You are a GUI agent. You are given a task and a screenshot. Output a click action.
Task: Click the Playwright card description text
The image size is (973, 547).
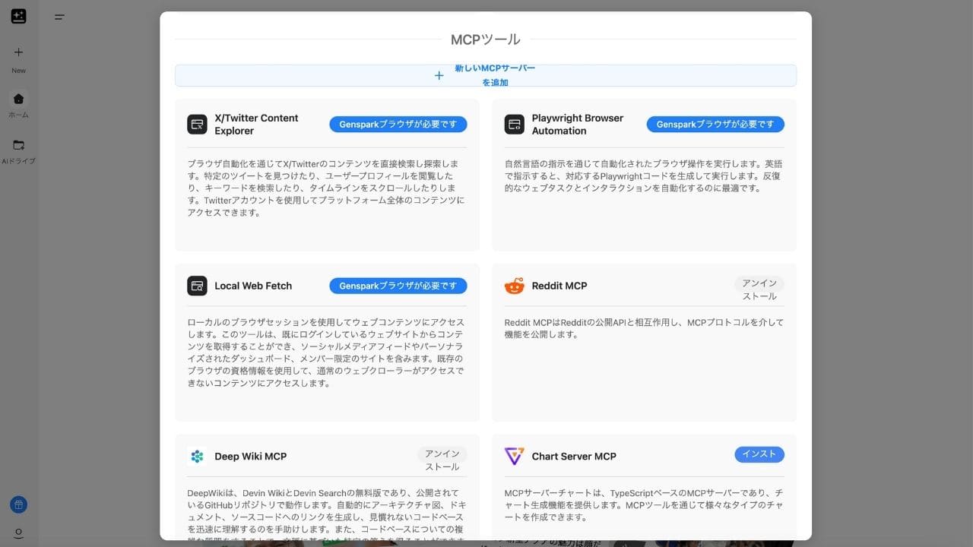[643, 176]
